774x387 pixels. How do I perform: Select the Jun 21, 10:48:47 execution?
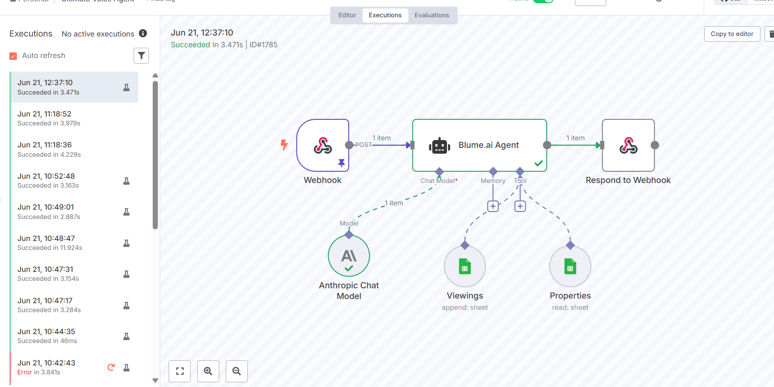click(x=74, y=243)
